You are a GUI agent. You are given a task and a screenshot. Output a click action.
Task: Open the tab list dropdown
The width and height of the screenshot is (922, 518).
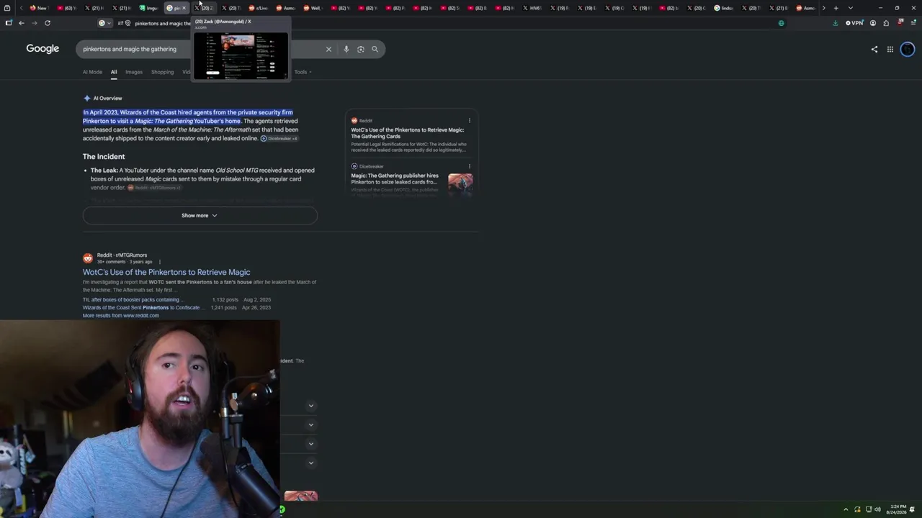[851, 8]
